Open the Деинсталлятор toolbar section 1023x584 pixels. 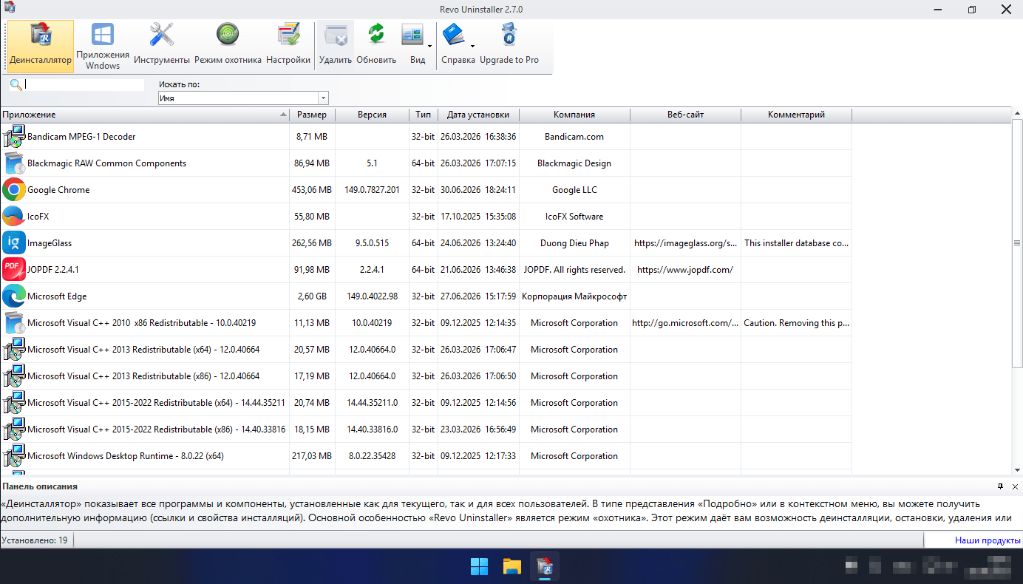tap(41, 46)
